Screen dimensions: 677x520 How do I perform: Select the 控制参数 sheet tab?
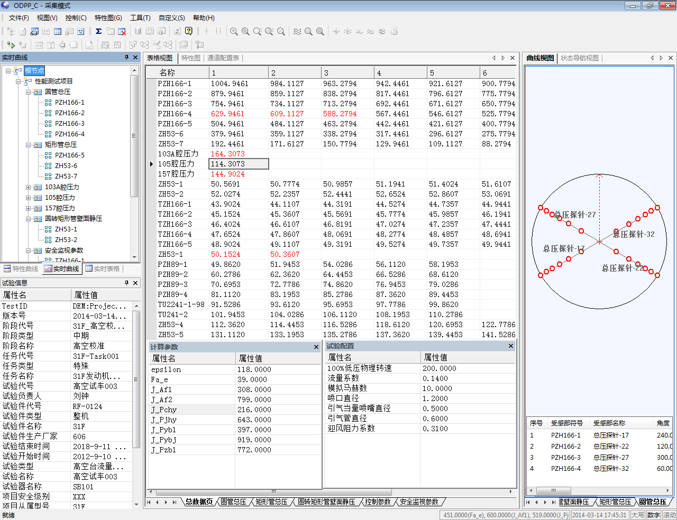click(x=378, y=502)
